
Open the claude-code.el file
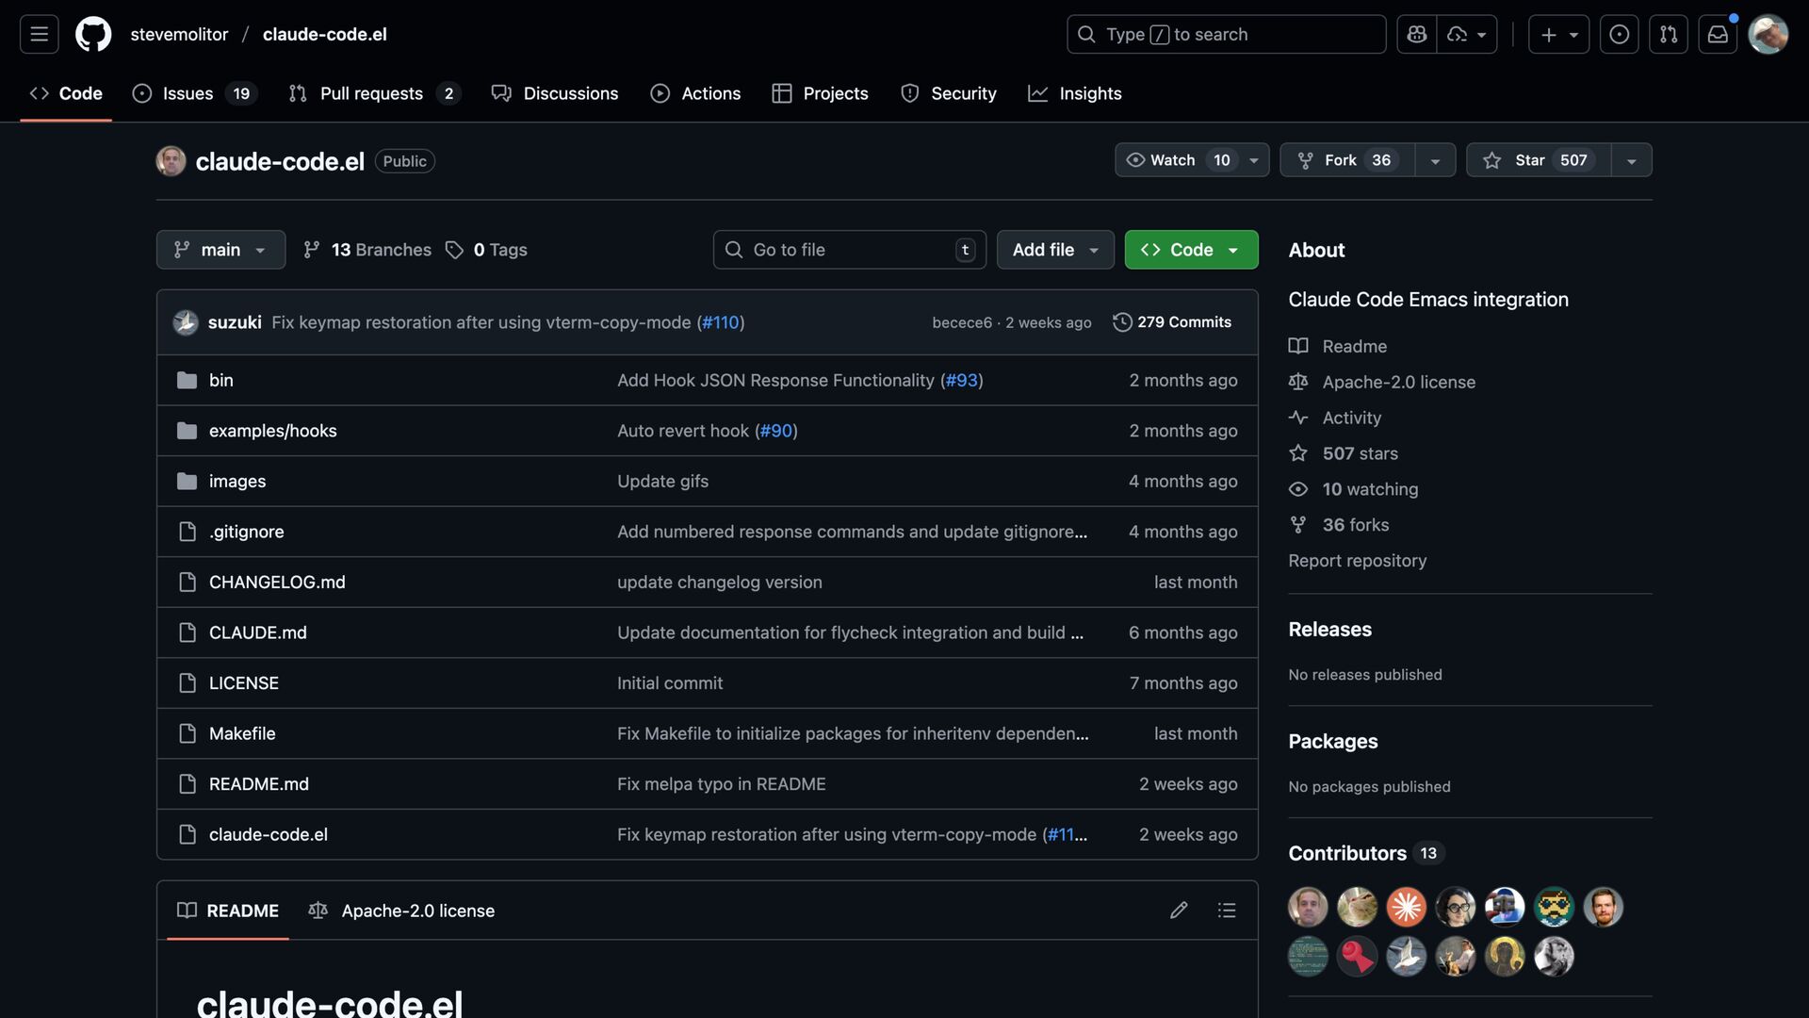tap(268, 834)
